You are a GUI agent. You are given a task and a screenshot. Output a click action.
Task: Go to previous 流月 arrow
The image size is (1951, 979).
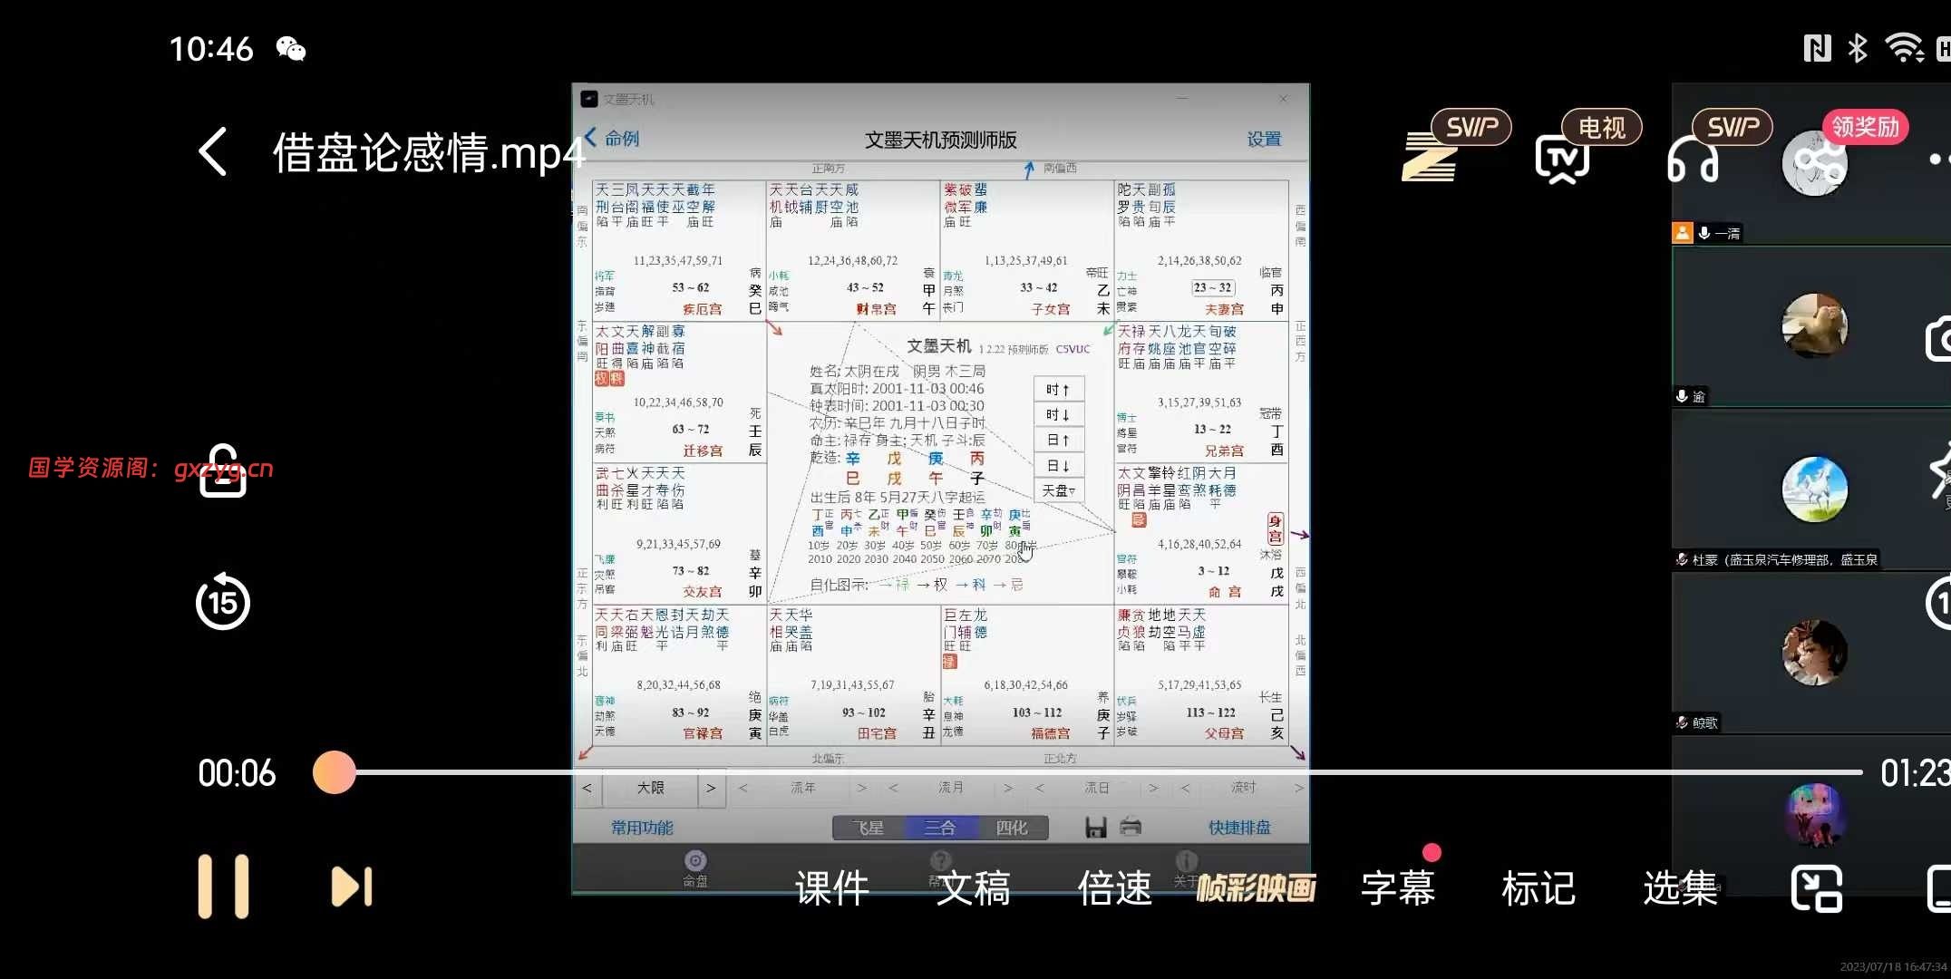pyautogui.click(x=893, y=788)
